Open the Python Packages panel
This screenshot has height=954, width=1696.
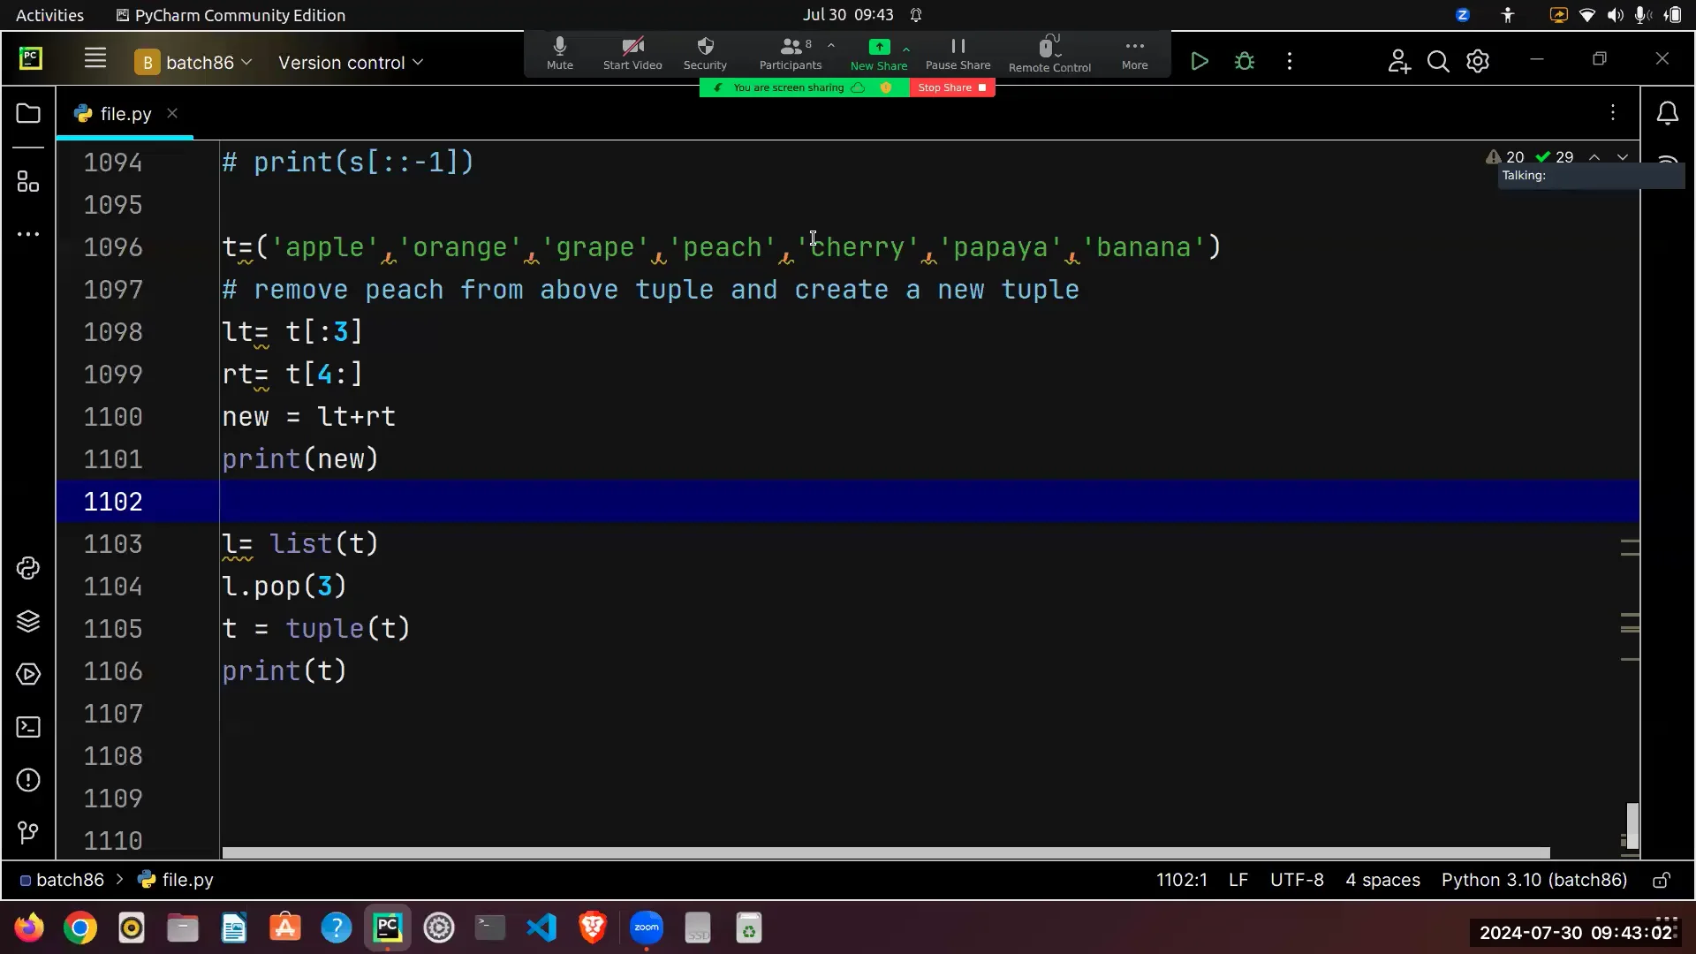click(x=27, y=621)
